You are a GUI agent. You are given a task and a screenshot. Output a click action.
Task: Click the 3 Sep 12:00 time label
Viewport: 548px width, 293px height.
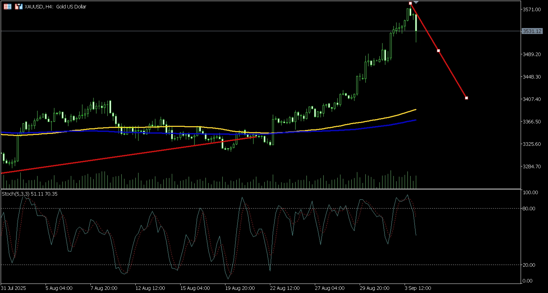pos(418,288)
